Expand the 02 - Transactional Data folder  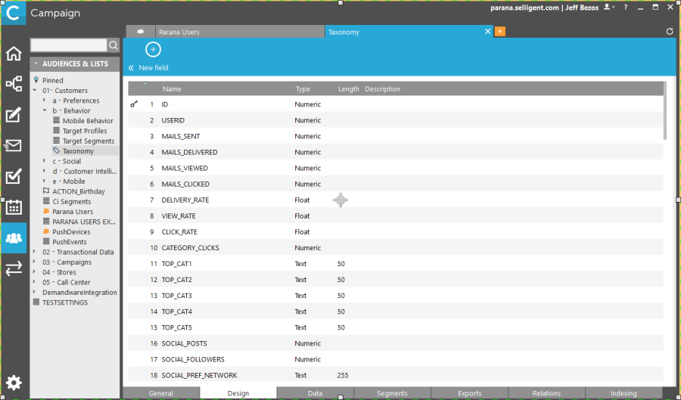[35, 253]
